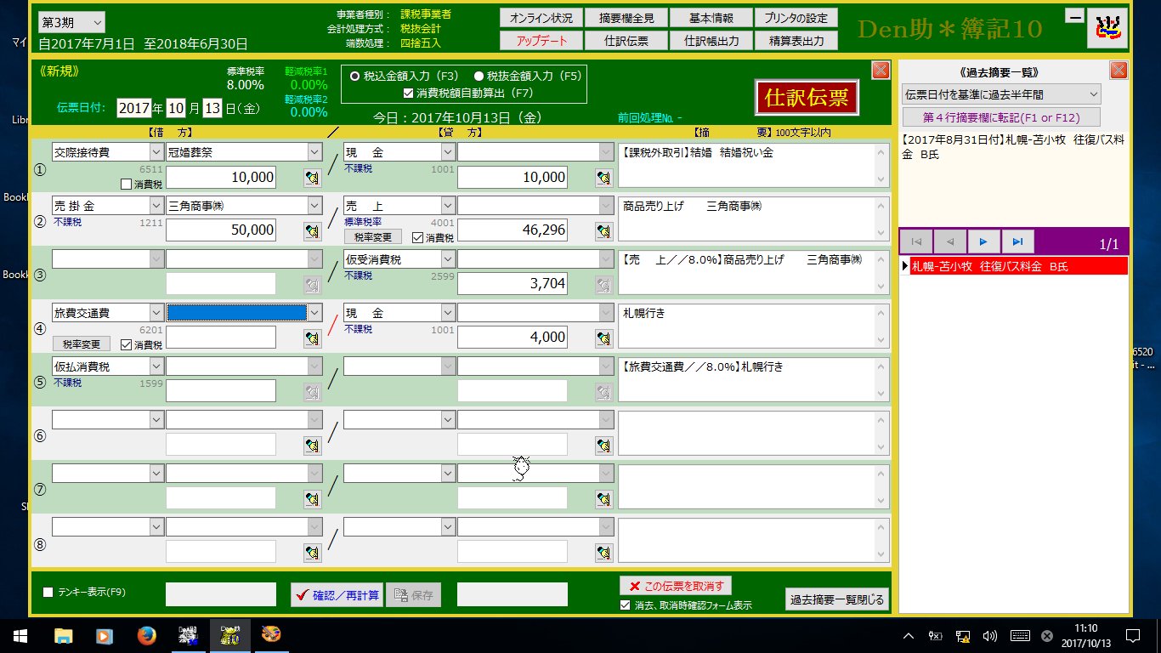Click the Den助 mascot icon at top right

point(1107,30)
